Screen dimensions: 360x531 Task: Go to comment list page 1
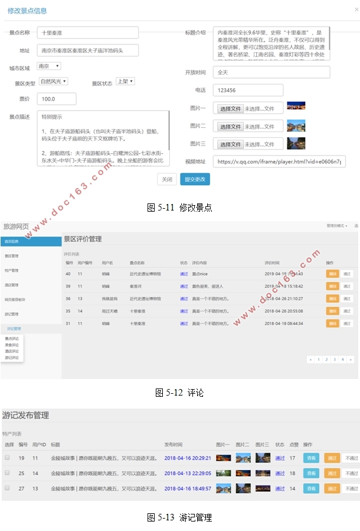click(319, 360)
